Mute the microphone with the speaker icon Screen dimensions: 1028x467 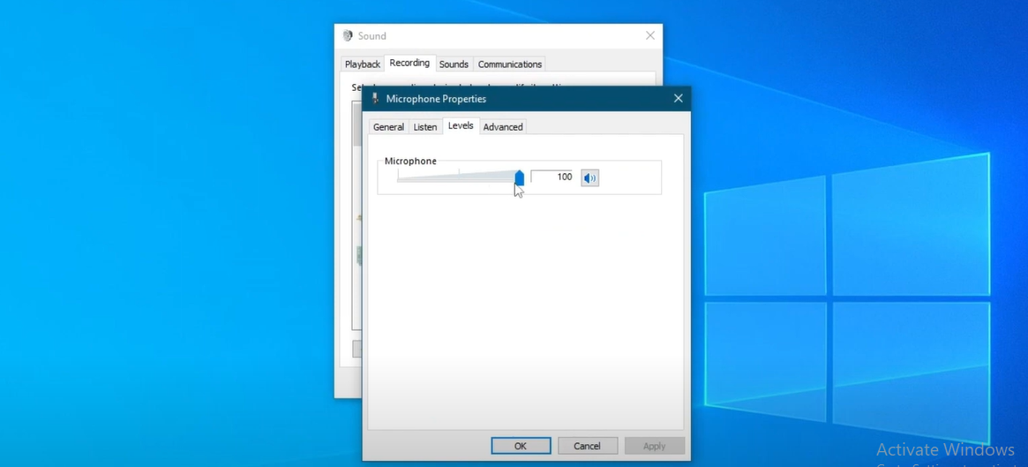pyautogui.click(x=590, y=177)
